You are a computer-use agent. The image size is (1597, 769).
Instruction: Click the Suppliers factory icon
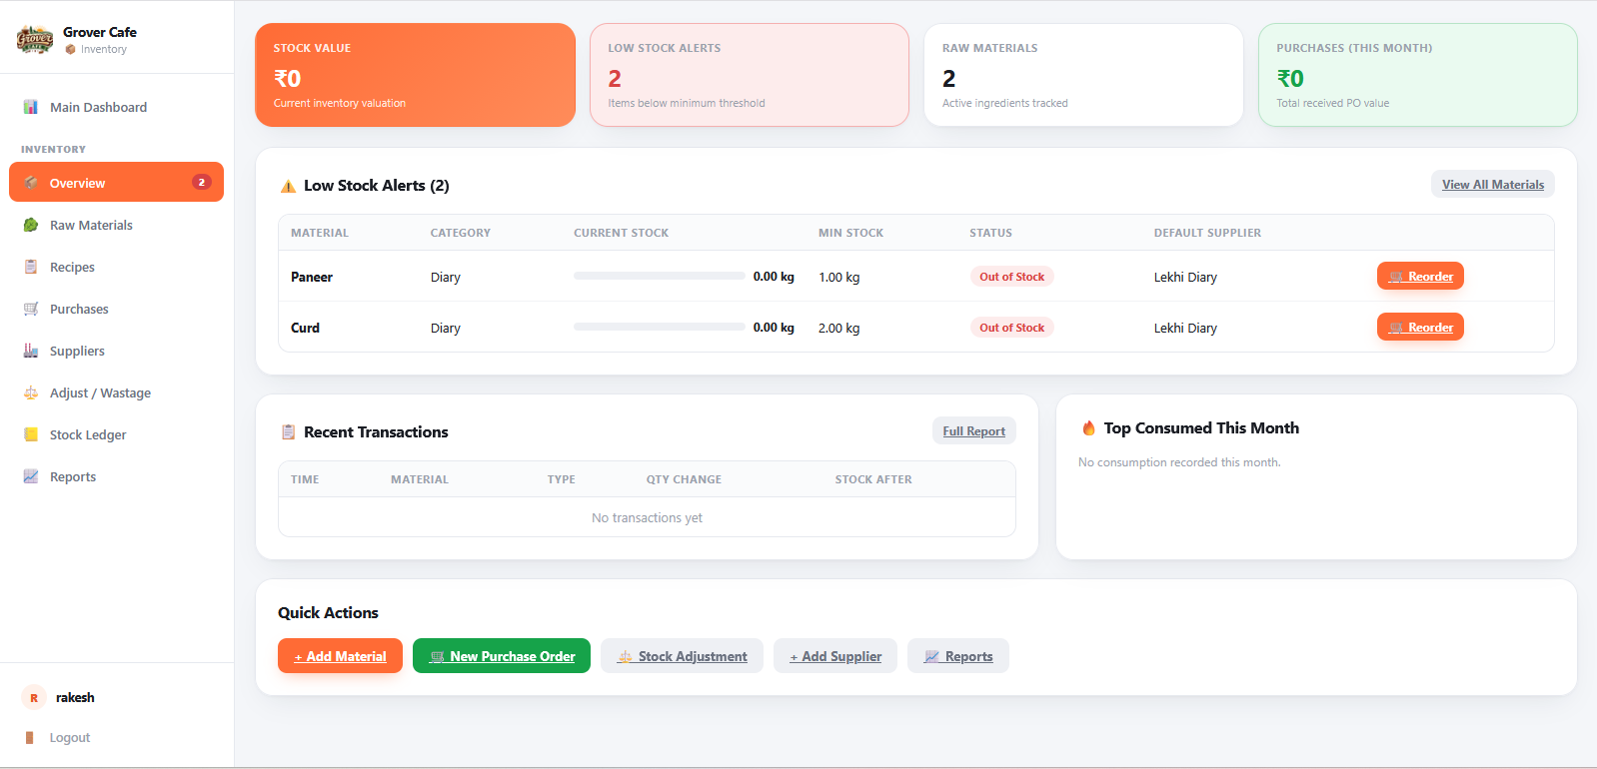31,351
